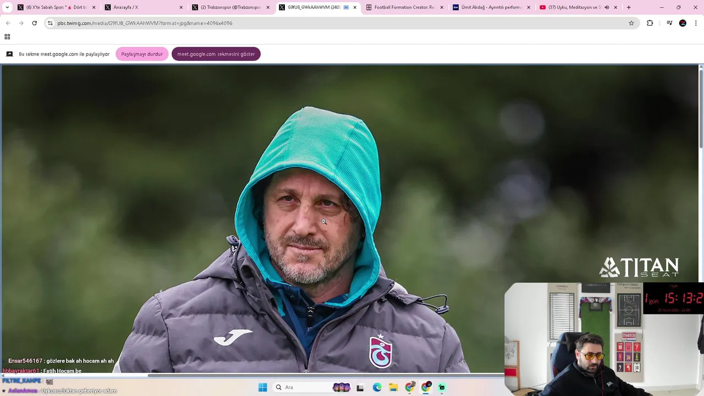Click Paylaşmayı durdur to stop sharing
Image resolution: width=704 pixels, height=396 pixels.
[142, 54]
